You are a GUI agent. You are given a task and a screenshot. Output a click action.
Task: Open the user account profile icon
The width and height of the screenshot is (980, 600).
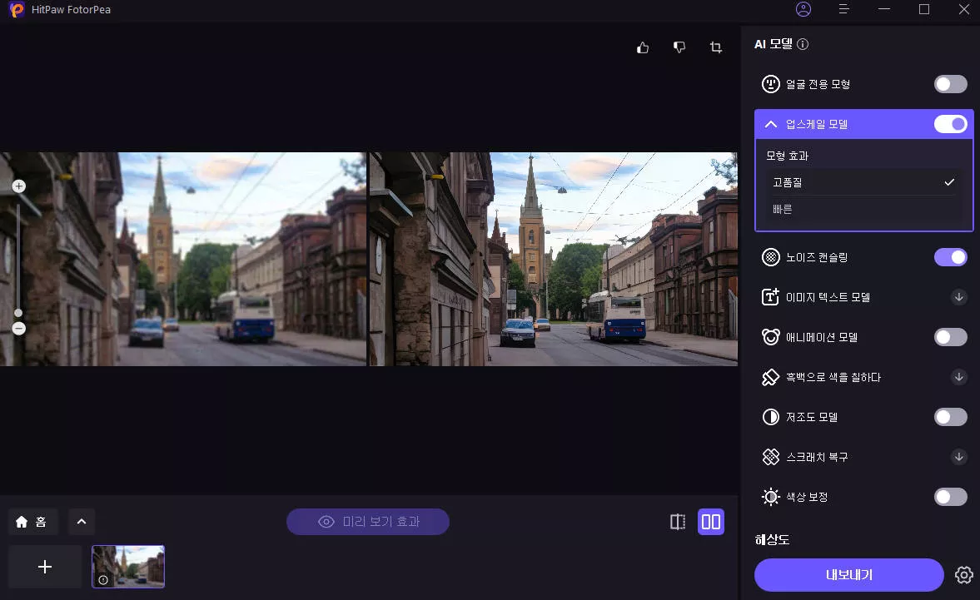click(x=803, y=10)
